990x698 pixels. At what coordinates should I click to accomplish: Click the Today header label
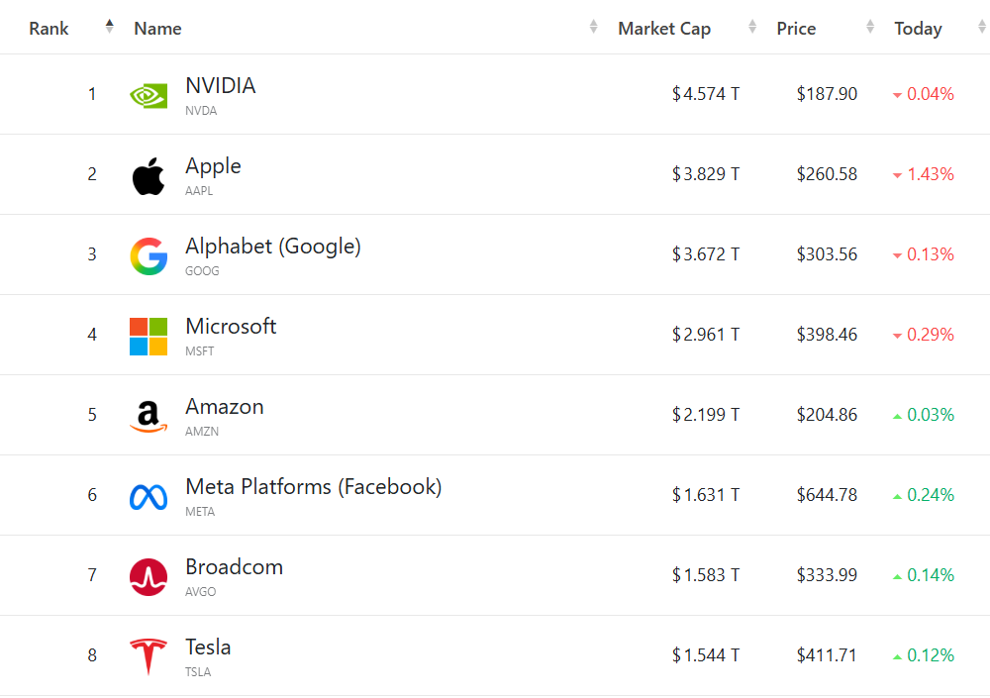coord(918,29)
